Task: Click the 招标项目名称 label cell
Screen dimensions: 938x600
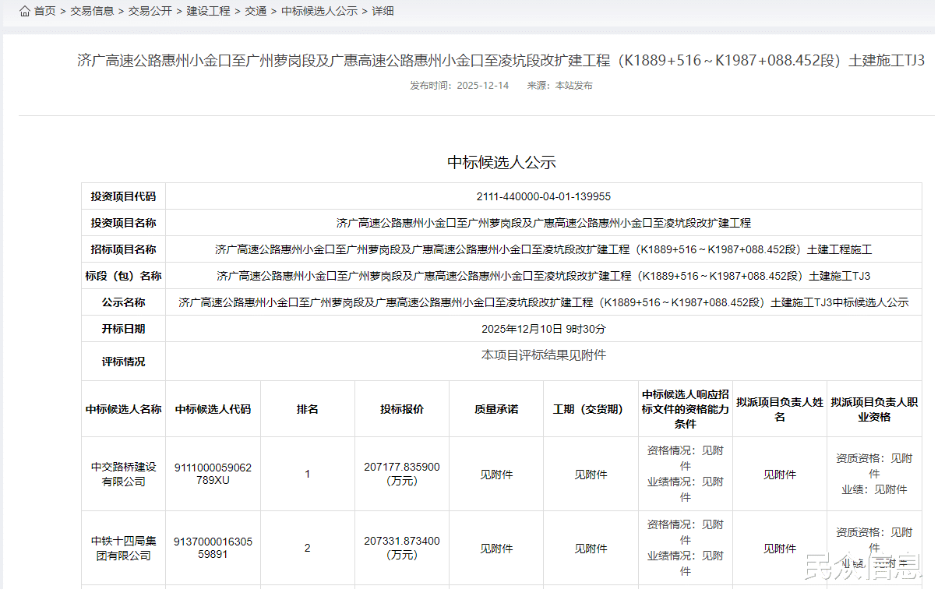Action: tap(123, 249)
